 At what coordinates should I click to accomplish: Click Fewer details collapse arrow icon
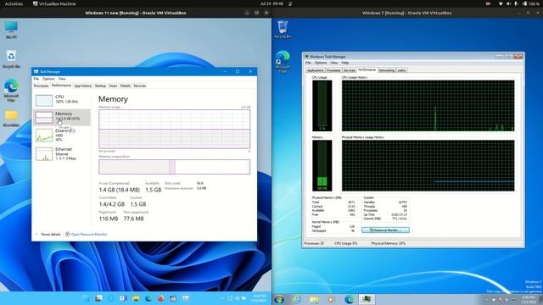coord(36,235)
